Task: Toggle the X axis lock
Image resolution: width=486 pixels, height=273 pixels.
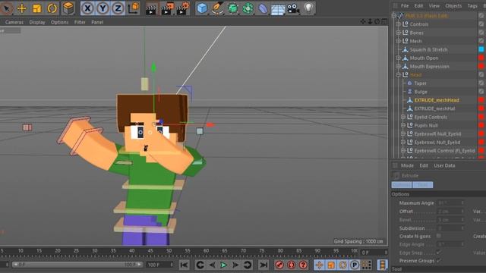Action: coord(88,8)
